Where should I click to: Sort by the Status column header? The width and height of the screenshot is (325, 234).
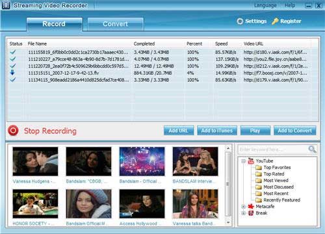(16, 44)
